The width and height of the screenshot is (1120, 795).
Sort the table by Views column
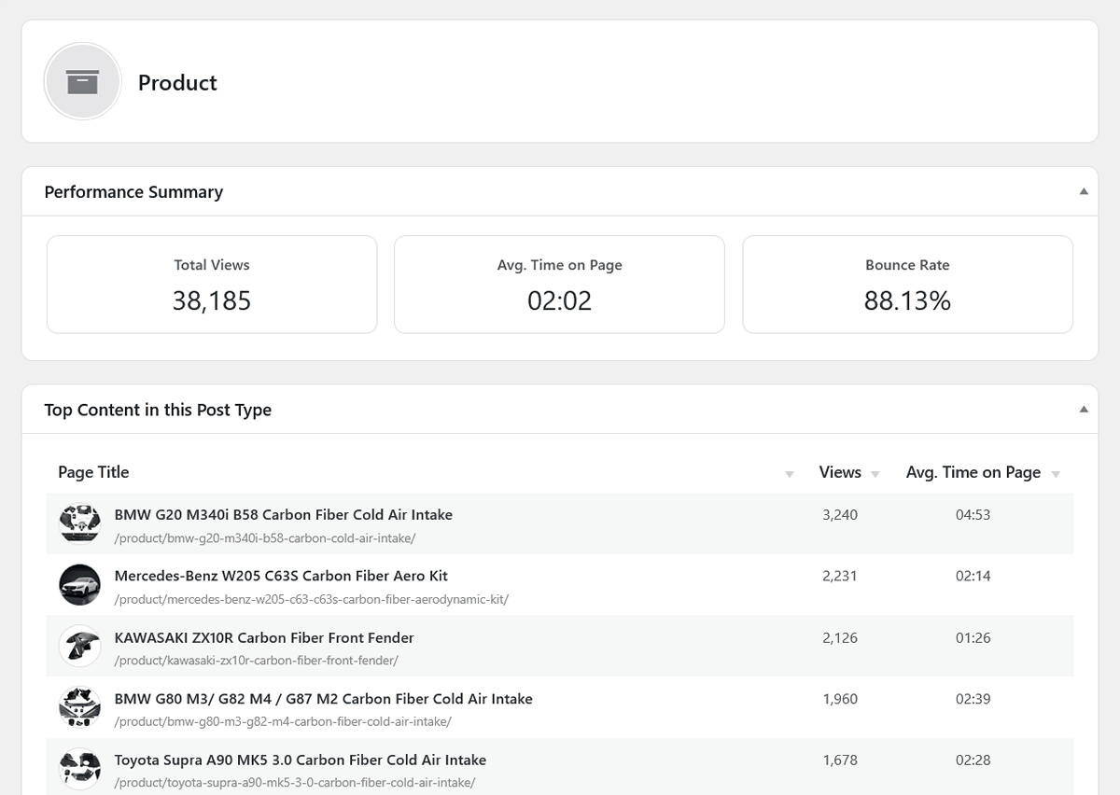point(875,473)
